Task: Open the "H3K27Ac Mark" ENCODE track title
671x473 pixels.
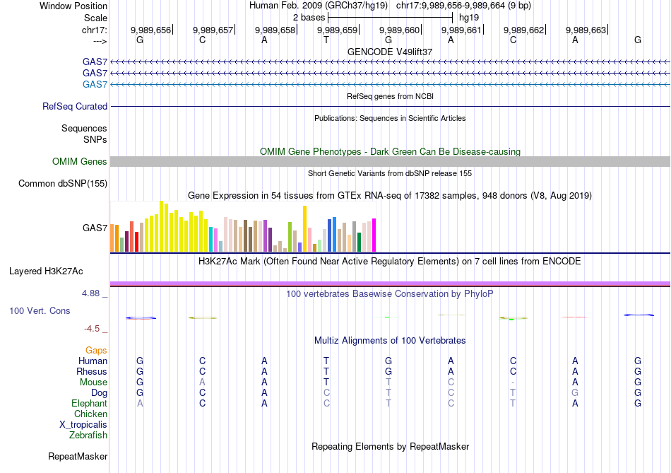Action: (x=390, y=262)
